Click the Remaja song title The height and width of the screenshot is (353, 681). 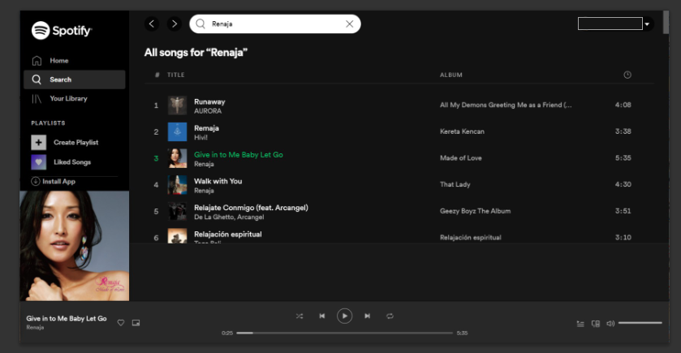pyautogui.click(x=206, y=128)
